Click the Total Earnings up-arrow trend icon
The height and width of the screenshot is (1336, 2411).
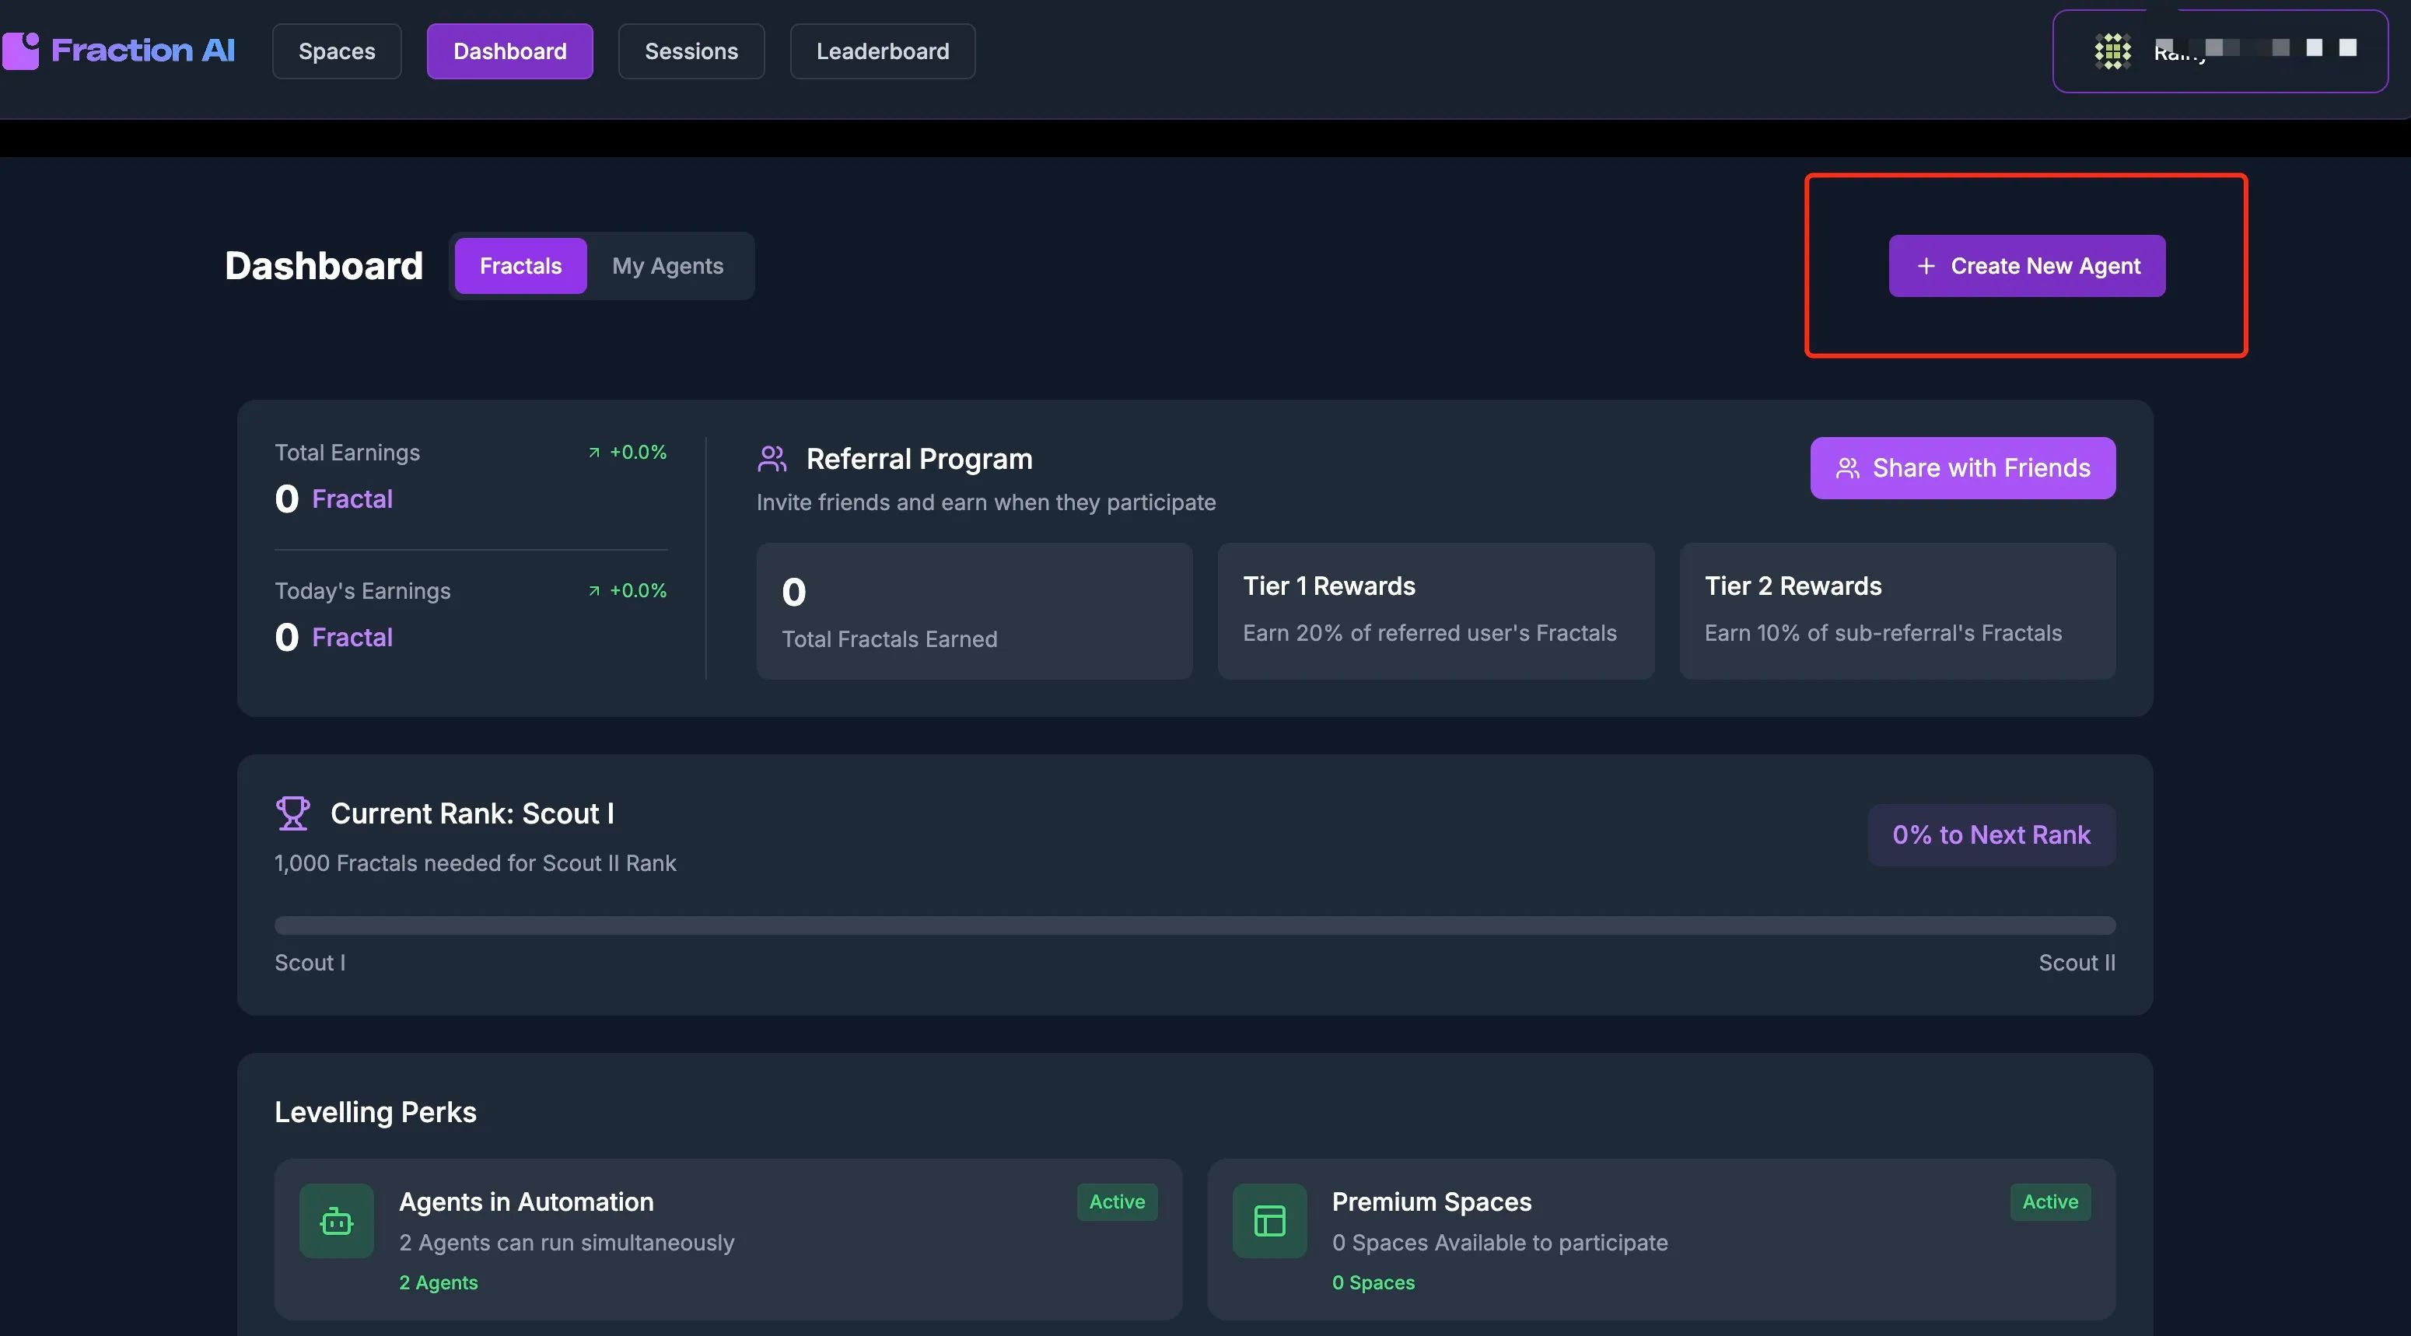pyautogui.click(x=593, y=452)
